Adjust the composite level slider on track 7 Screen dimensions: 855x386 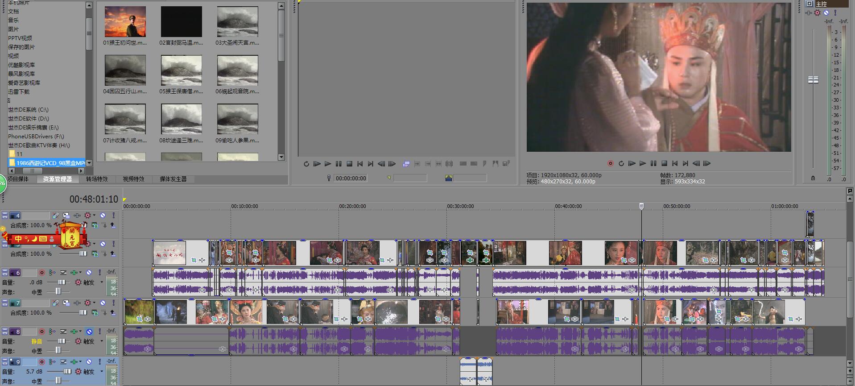pos(83,313)
